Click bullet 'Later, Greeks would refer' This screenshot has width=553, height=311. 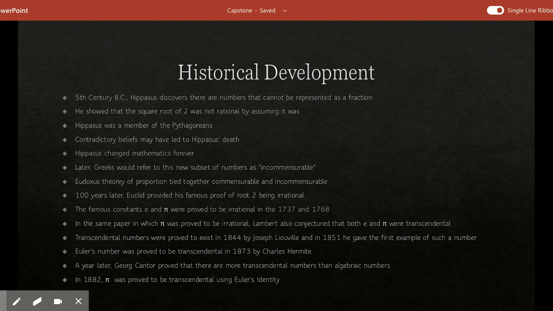[195, 168]
